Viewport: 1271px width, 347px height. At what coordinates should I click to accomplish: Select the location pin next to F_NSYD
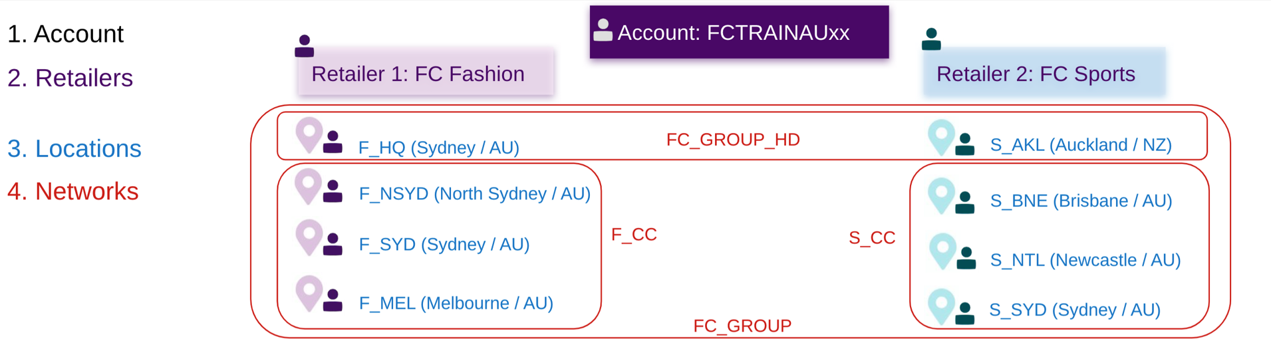(308, 185)
